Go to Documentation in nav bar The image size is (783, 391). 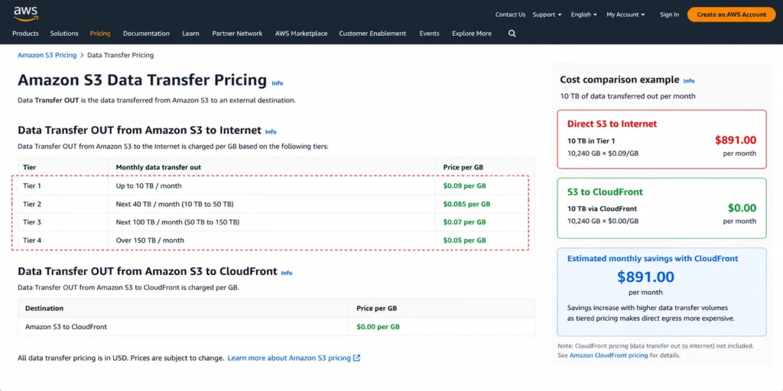[146, 34]
